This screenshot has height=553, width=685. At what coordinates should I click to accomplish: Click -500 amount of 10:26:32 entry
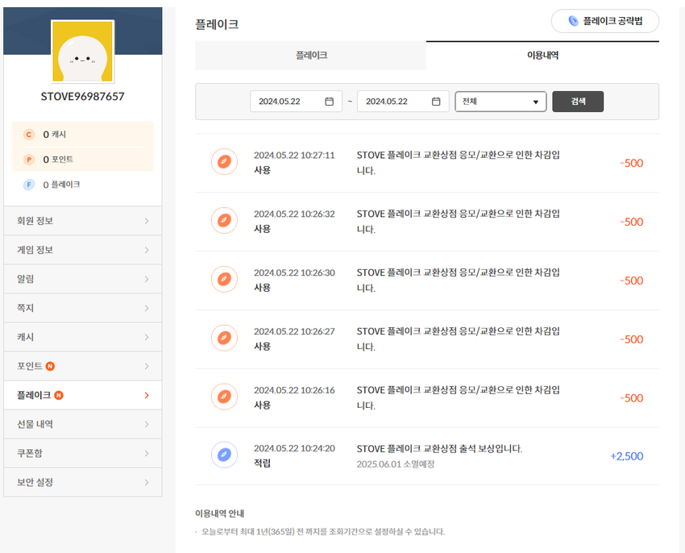(631, 222)
